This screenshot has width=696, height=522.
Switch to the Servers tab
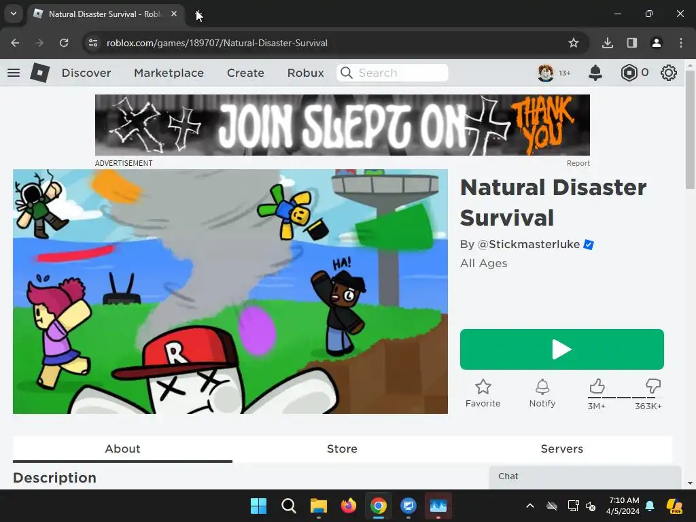562,449
